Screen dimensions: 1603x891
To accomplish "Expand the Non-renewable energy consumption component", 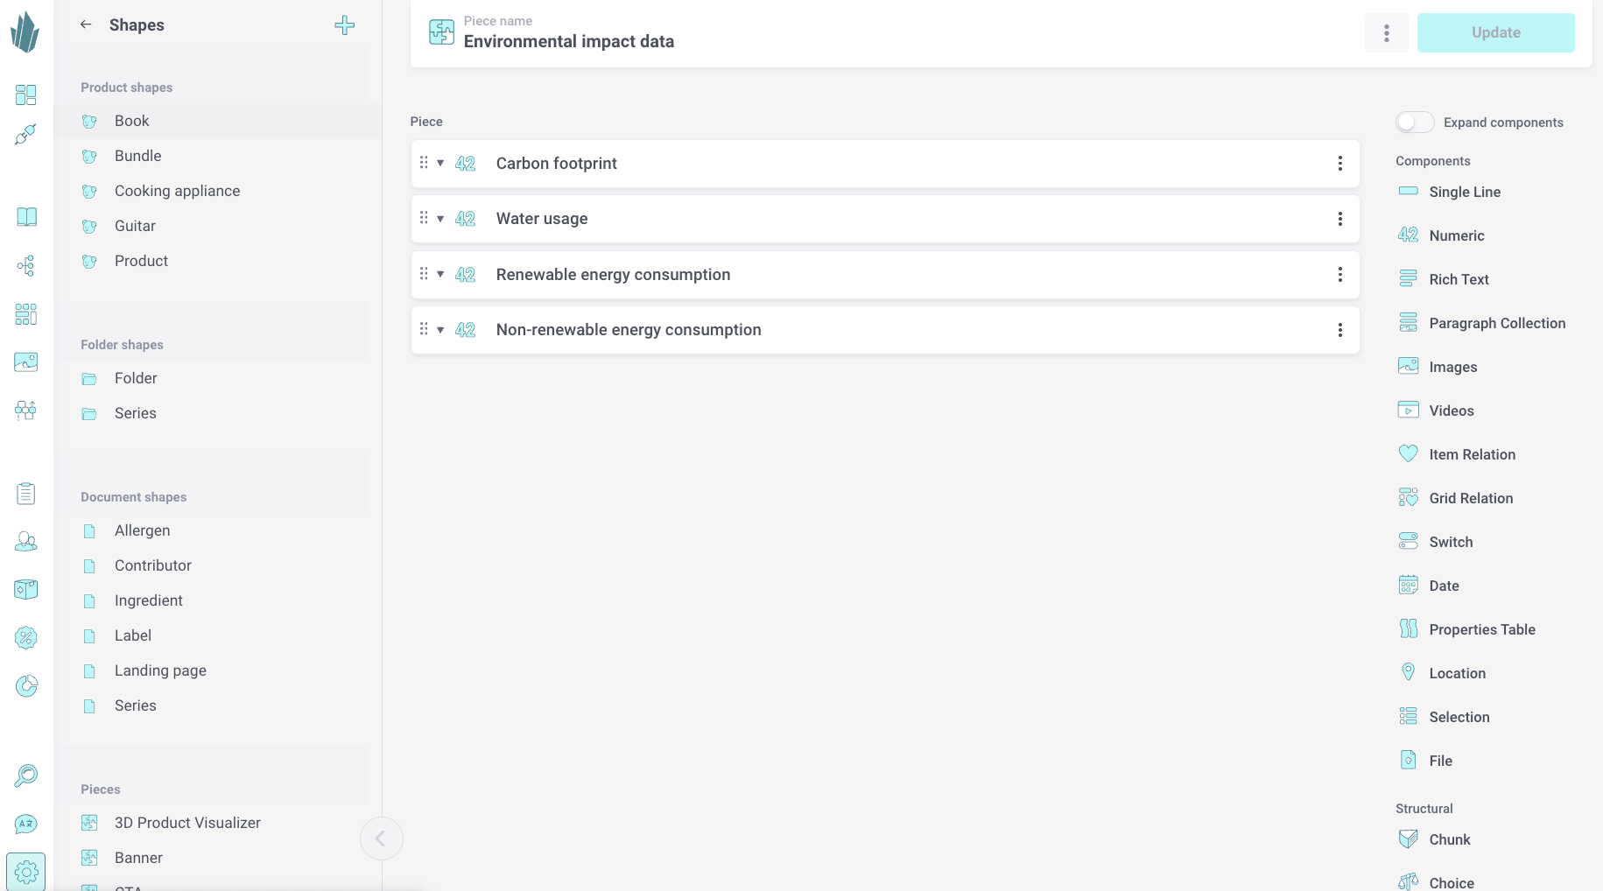I will tap(440, 330).
